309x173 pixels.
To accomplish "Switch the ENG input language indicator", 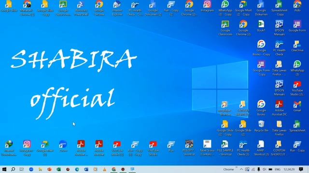I will click(x=278, y=169).
